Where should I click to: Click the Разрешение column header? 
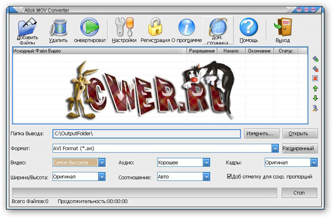(x=202, y=51)
